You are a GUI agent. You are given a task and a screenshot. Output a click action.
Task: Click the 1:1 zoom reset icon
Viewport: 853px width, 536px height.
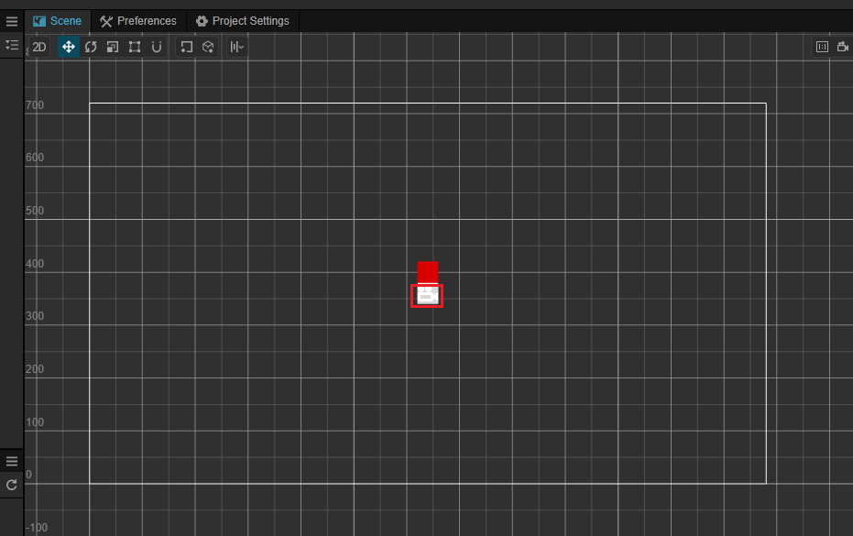[x=822, y=47]
